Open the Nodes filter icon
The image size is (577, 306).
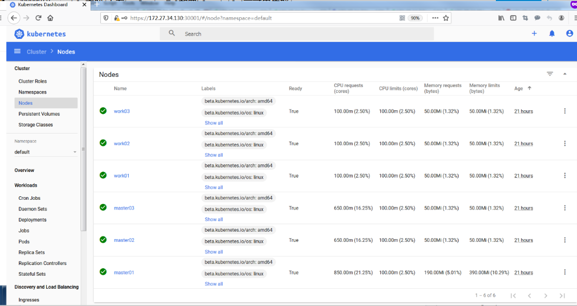click(x=550, y=74)
